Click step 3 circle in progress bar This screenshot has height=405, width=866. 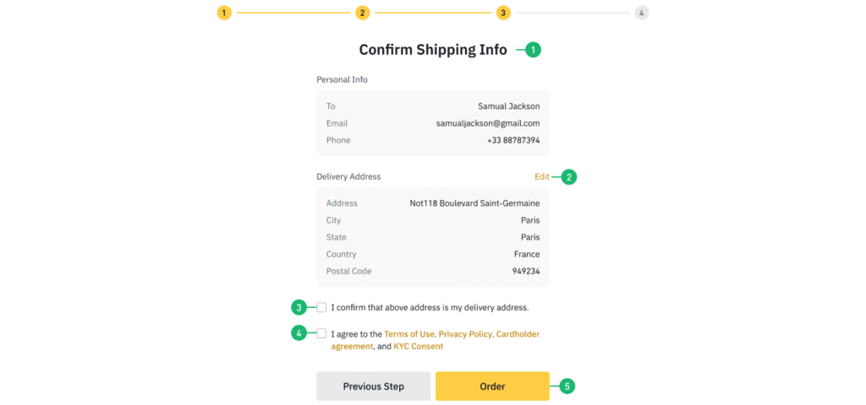(503, 13)
